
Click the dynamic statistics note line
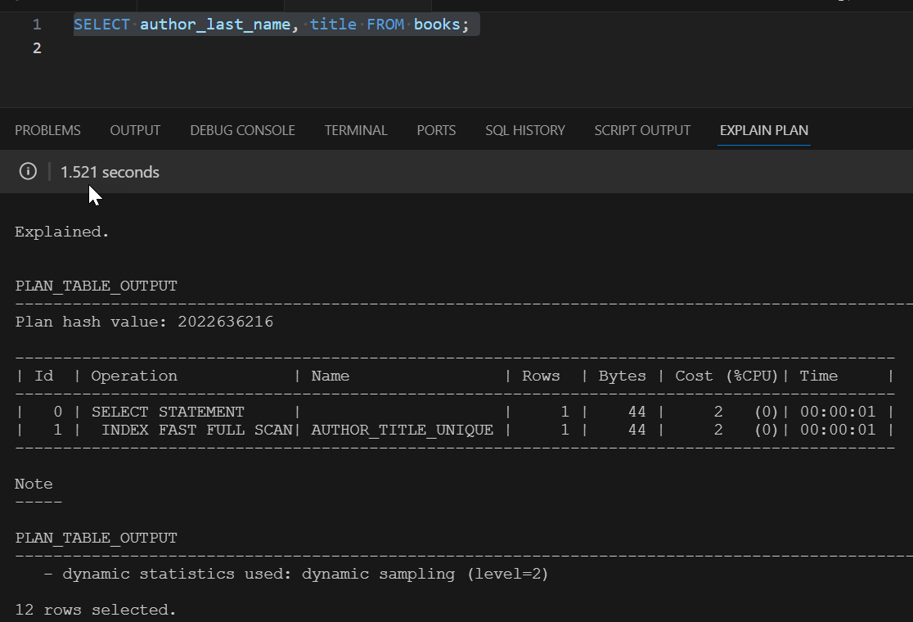tap(296, 574)
